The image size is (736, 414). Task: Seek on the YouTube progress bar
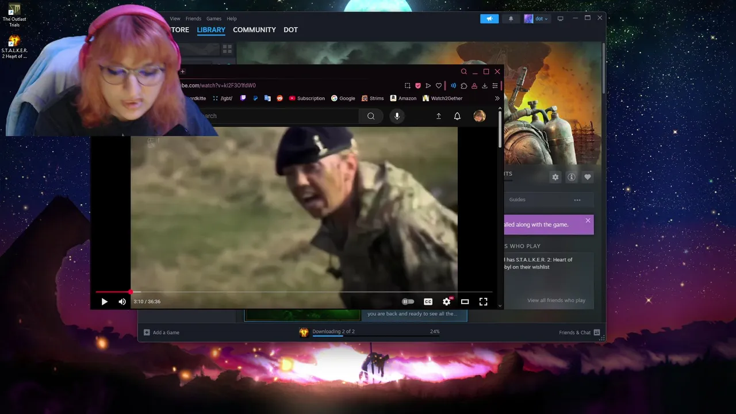click(x=293, y=292)
